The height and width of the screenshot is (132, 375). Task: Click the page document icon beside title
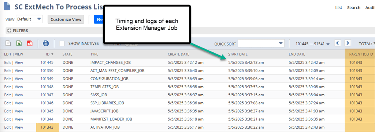(x=7, y=7)
